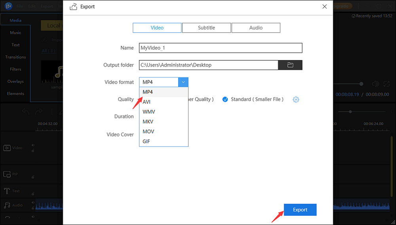Click the speaker volume icon in preview
396x225 pixels.
[375, 84]
